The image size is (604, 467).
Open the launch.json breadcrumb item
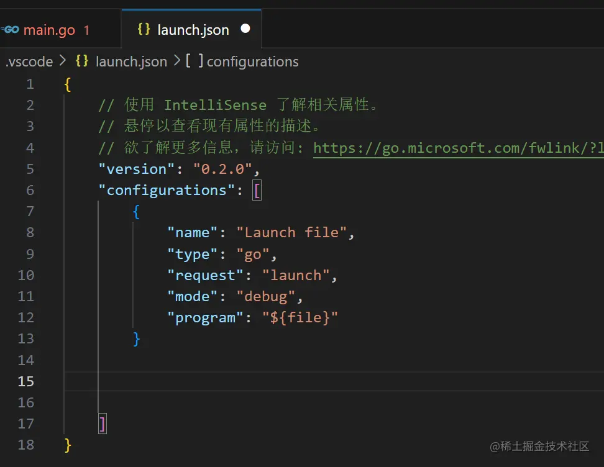click(x=131, y=61)
